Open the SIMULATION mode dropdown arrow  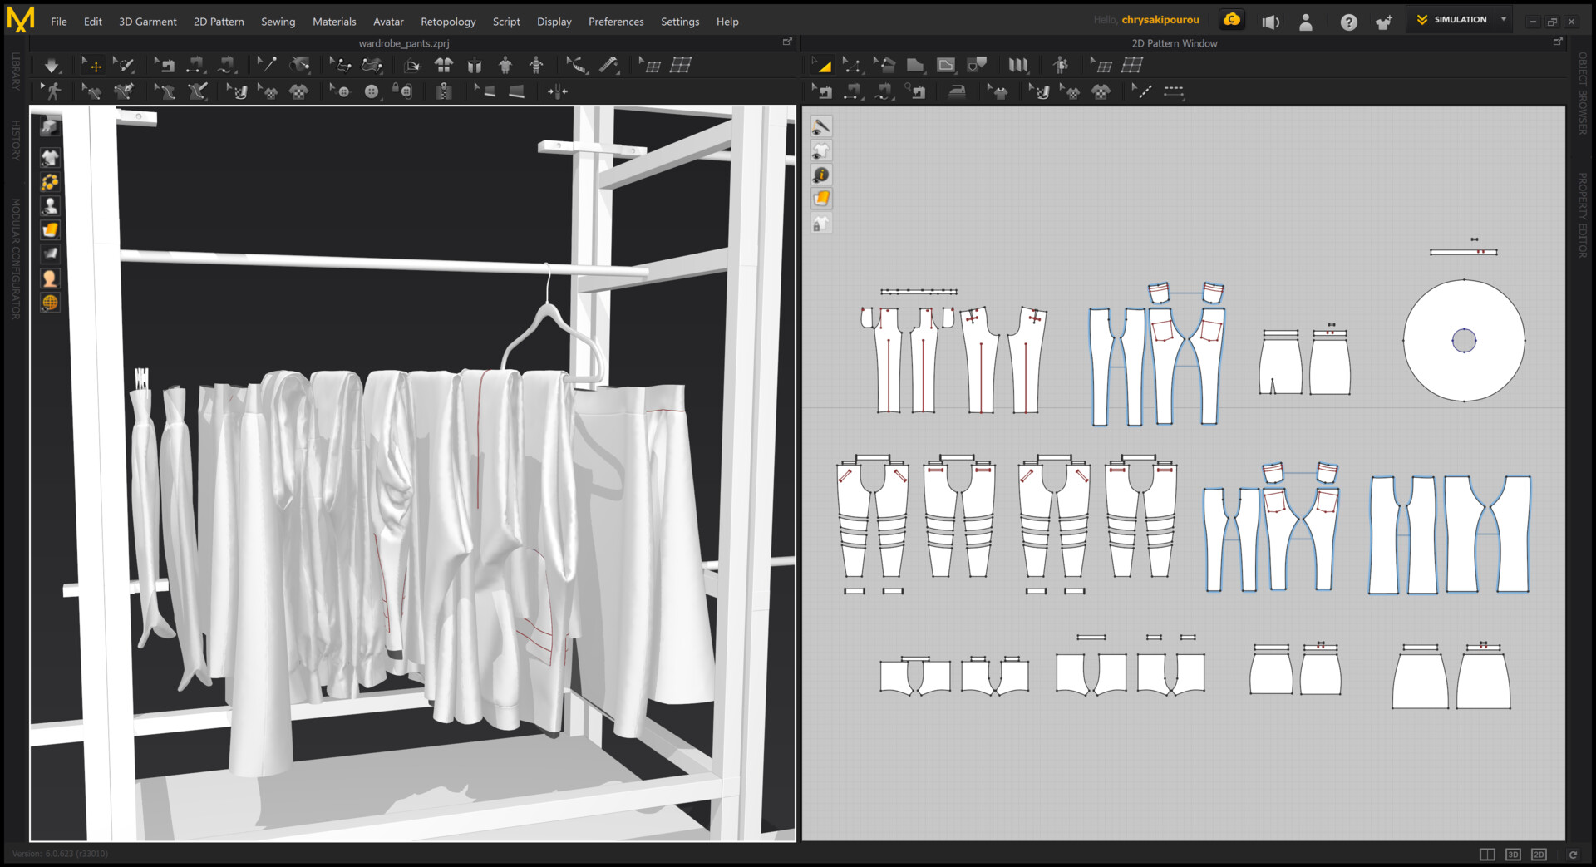pos(1503,19)
